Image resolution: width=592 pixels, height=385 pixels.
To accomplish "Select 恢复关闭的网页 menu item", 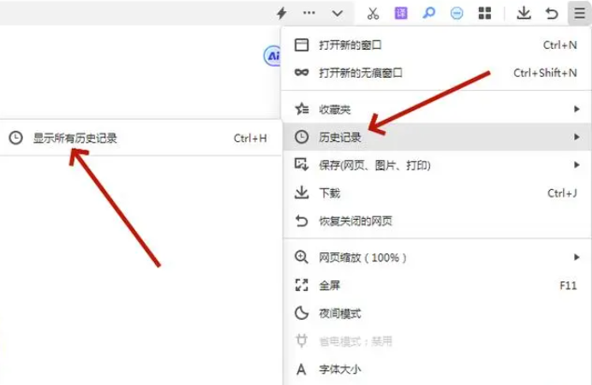I will pos(436,221).
